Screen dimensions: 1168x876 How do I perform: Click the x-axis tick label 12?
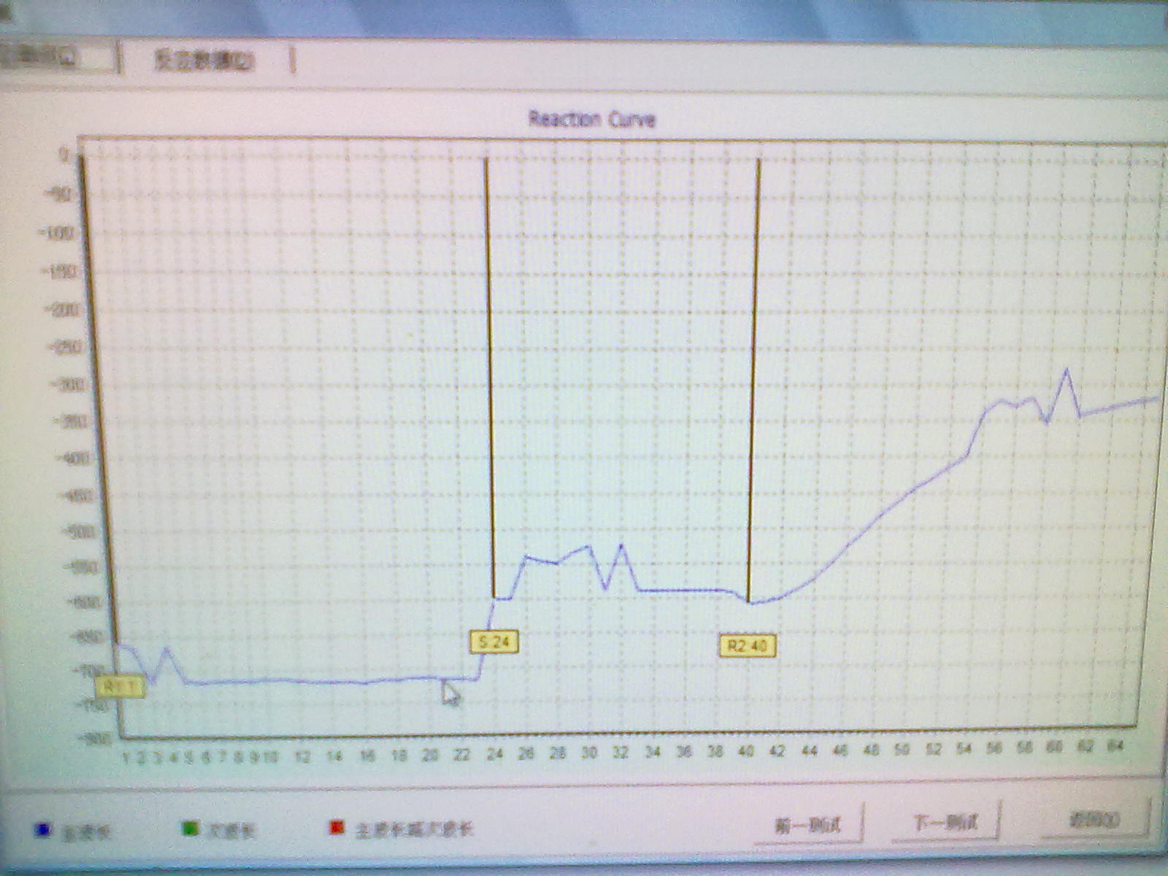(x=302, y=756)
